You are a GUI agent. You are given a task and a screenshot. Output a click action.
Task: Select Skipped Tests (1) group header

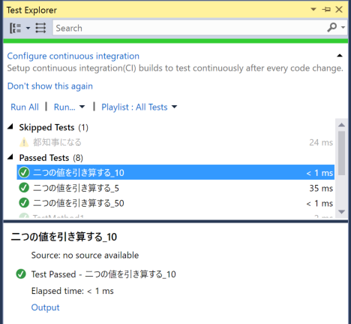pos(54,127)
